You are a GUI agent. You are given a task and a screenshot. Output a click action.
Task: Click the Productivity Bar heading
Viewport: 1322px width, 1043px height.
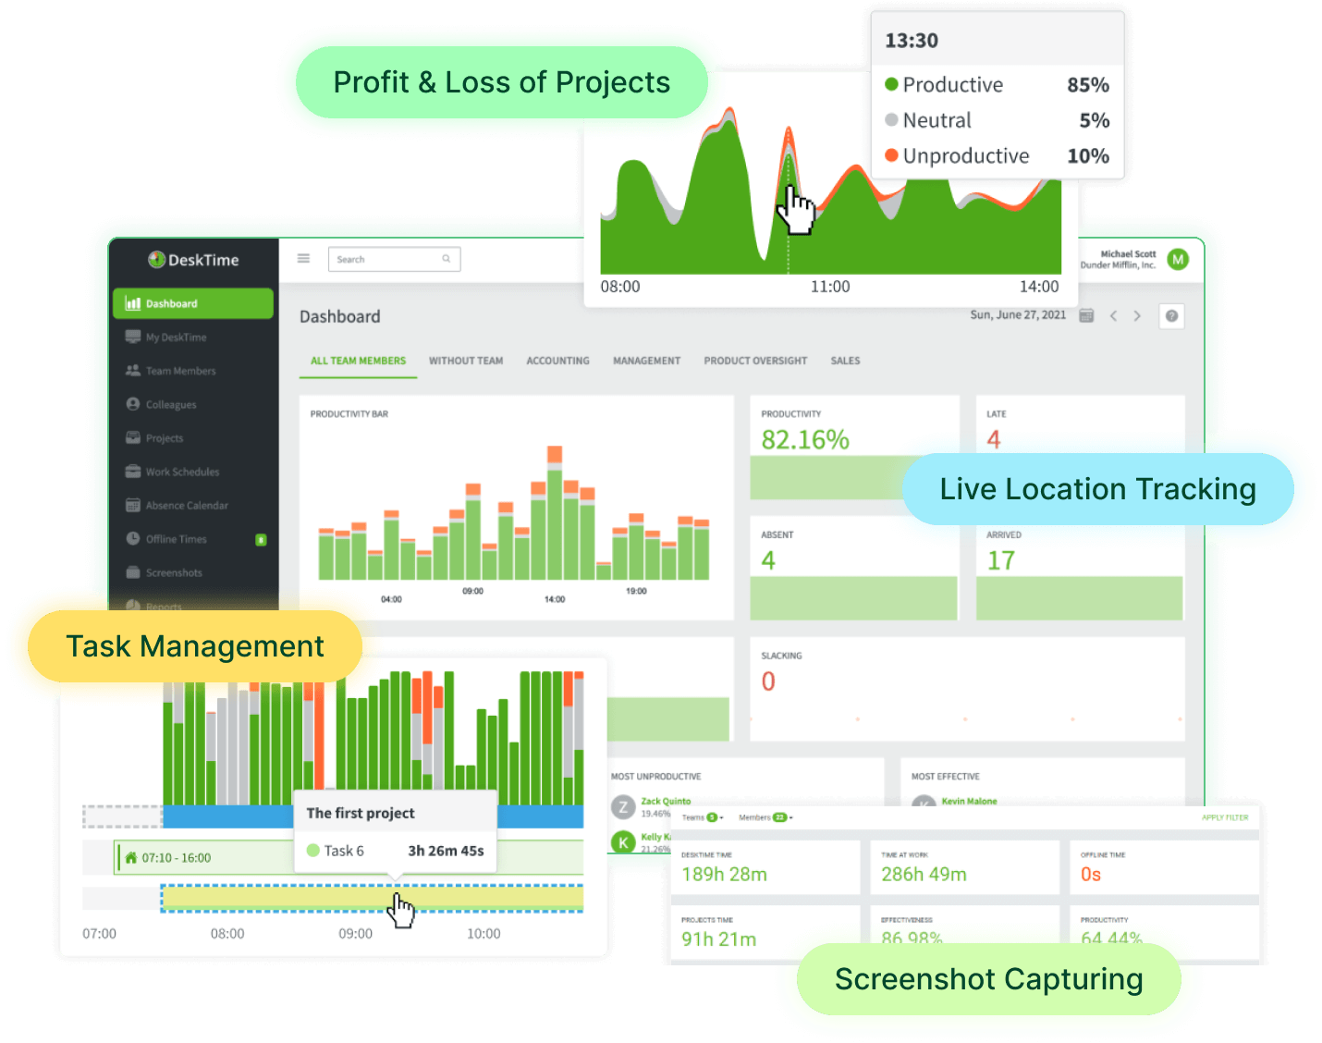coord(349,414)
